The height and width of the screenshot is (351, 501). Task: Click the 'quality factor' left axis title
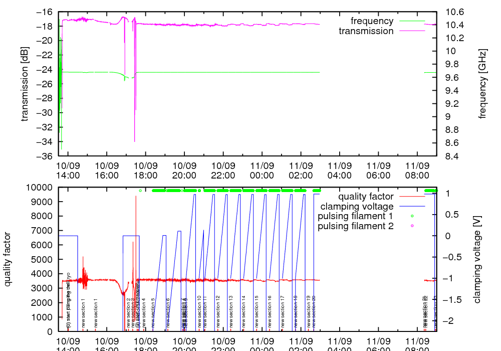coord(8,259)
